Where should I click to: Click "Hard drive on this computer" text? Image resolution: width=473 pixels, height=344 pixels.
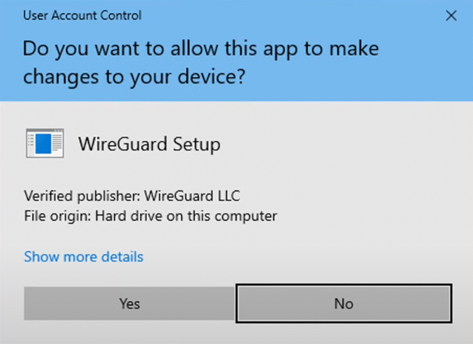click(186, 216)
